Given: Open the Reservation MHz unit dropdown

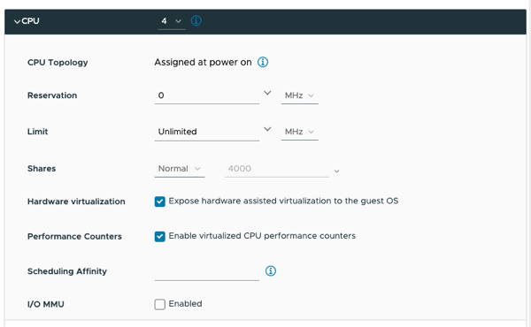Looking at the screenshot, I should click(300, 95).
